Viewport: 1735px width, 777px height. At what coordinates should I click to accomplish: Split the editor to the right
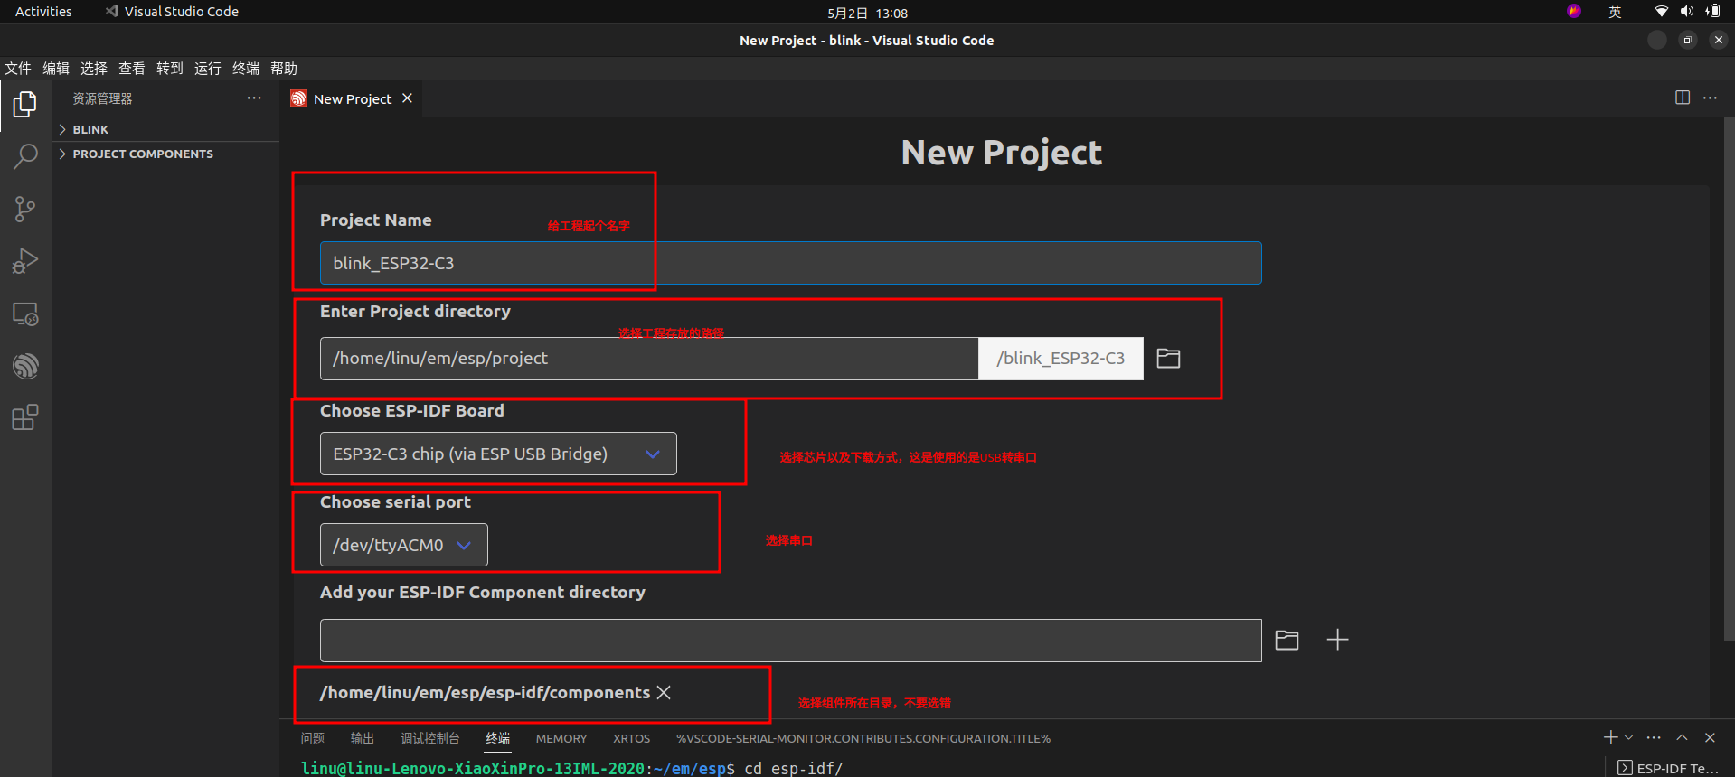click(x=1683, y=98)
